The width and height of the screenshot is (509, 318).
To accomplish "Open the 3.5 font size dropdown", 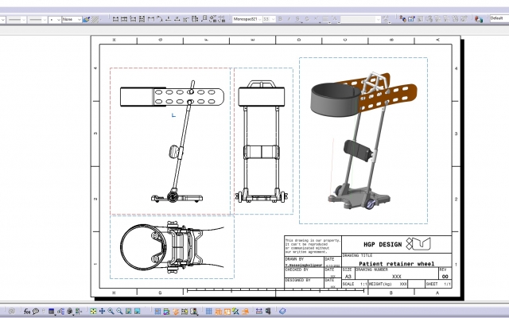I will tap(269, 19).
